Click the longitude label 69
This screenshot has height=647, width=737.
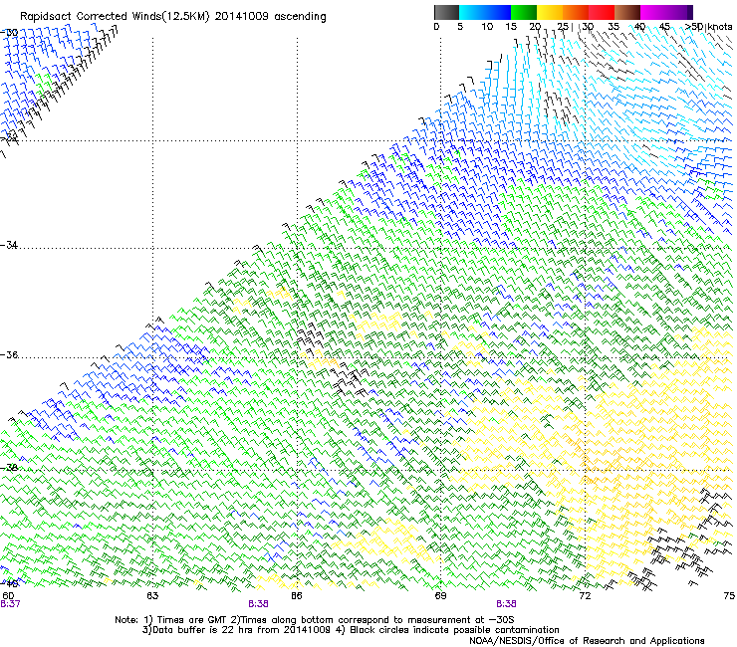click(x=440, y=596)
